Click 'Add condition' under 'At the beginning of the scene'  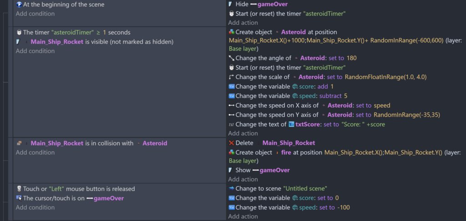tap(35, 14)
